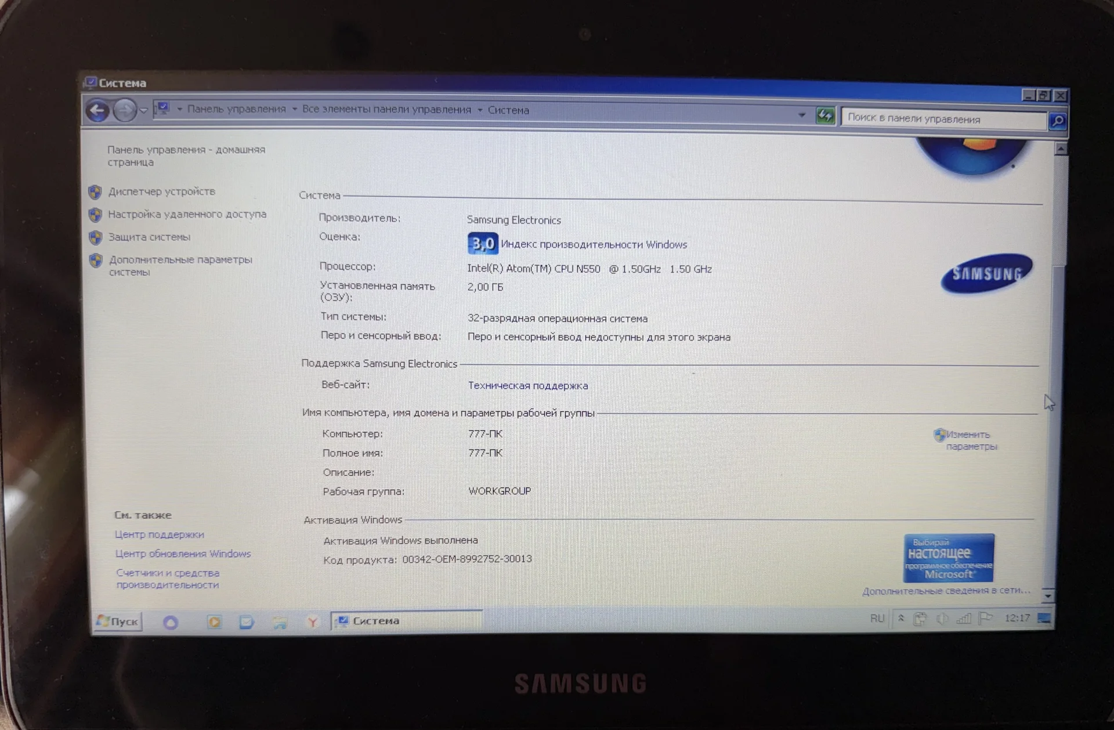
Task: Click the search magnifier icon
Action: [1057, 121]
